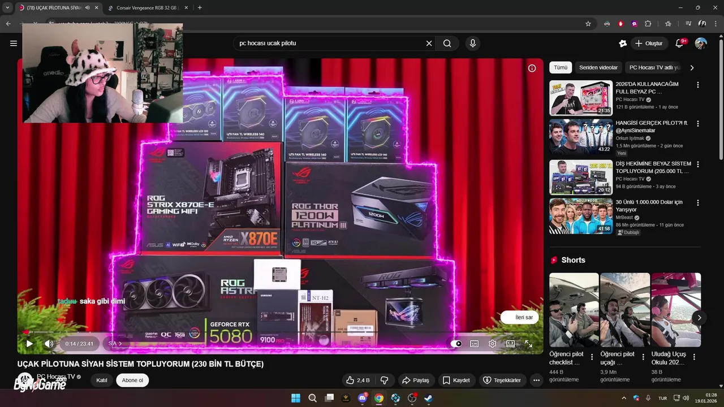This screenshot has height=407, width=724.
Task: Switch player to theater mode
Action: [510, 343]
